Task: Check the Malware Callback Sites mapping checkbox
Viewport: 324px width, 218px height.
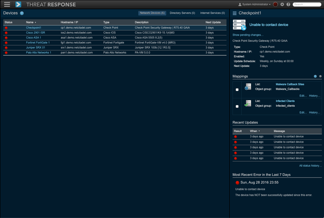Action: 237,90
